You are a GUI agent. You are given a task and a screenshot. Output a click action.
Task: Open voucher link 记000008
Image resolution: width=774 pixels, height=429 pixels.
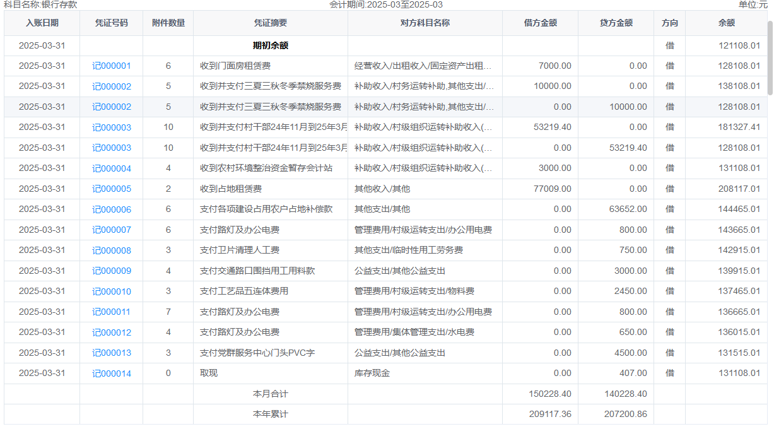pos(112,250)
